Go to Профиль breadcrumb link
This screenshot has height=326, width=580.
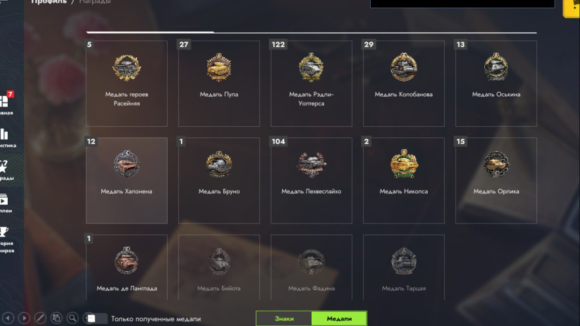49,2
